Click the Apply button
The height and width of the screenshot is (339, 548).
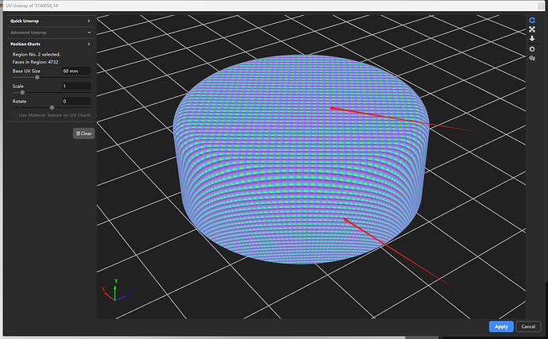501,326
